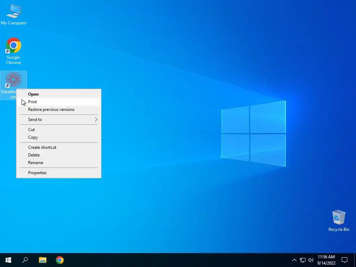Open the notification Action Center icon
The height and width of the screenshot is (267, 356).
click(x=345, y=260)
